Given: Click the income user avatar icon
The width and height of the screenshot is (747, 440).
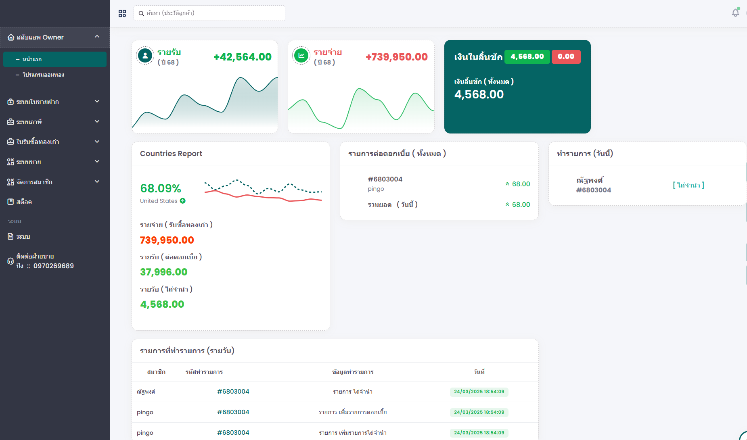Looking at the screenshot, I should point(145,56).
